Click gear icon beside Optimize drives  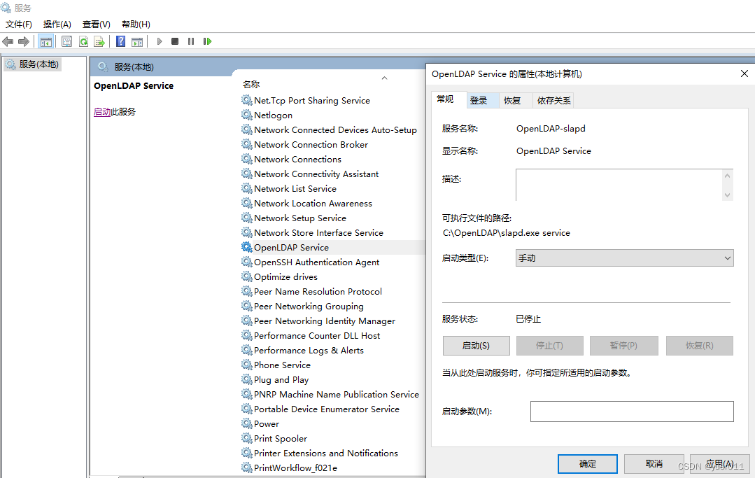pos(246,276)
